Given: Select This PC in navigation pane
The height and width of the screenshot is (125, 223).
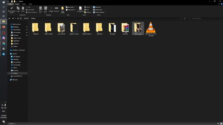Looking at the screenshot, I should (15, 54).
